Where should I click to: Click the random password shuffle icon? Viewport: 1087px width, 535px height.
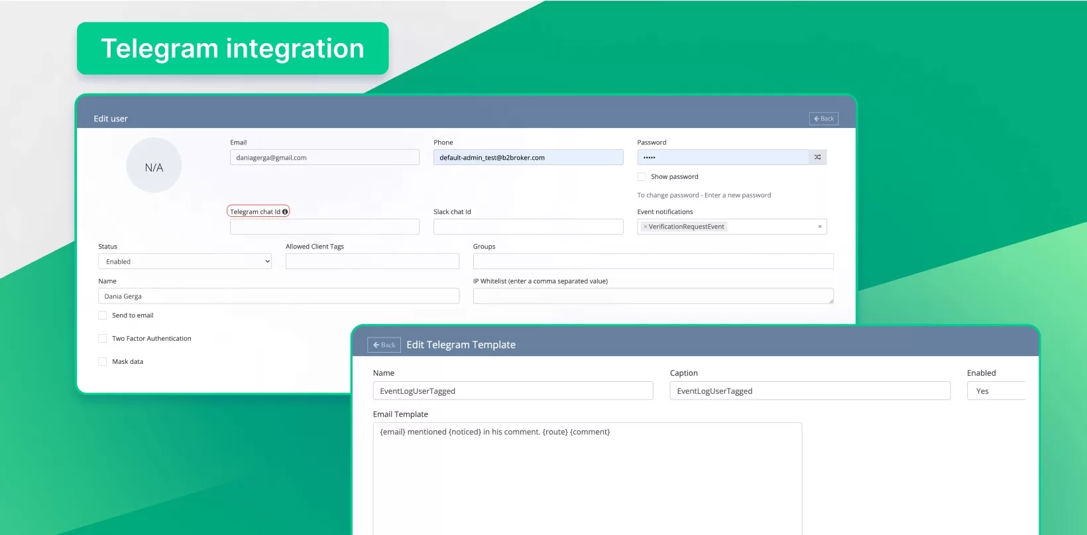pos(818,157)
